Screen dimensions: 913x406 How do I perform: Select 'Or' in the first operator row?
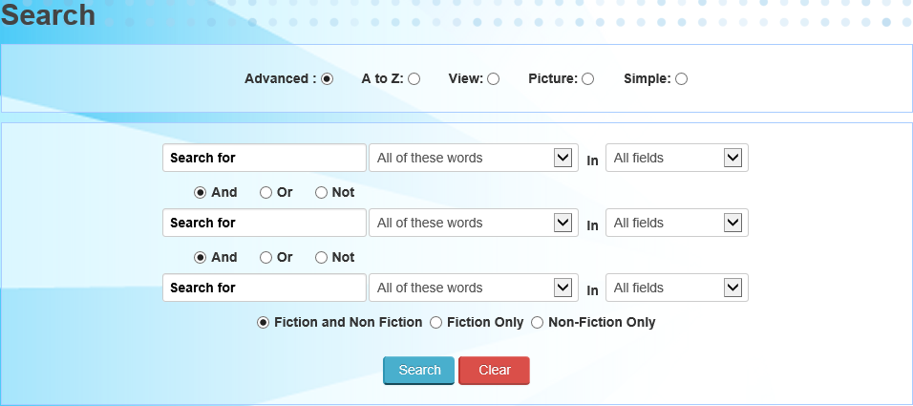[x=265, y=192]
